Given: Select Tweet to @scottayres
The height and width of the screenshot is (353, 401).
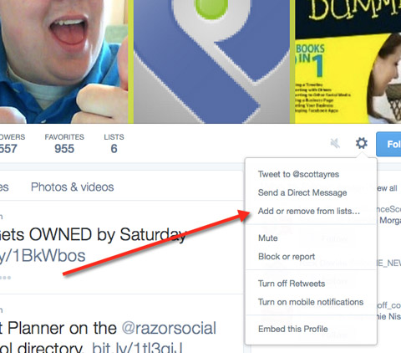Looking at the screenshot, I should [x=298, y=174].
